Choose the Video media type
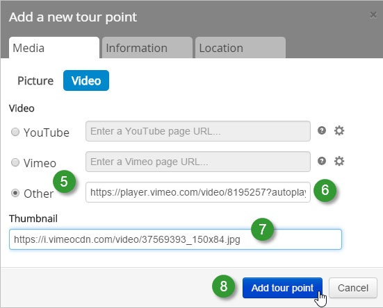The height and width of the screenshot is (308, 383). [x=86, y=80]
